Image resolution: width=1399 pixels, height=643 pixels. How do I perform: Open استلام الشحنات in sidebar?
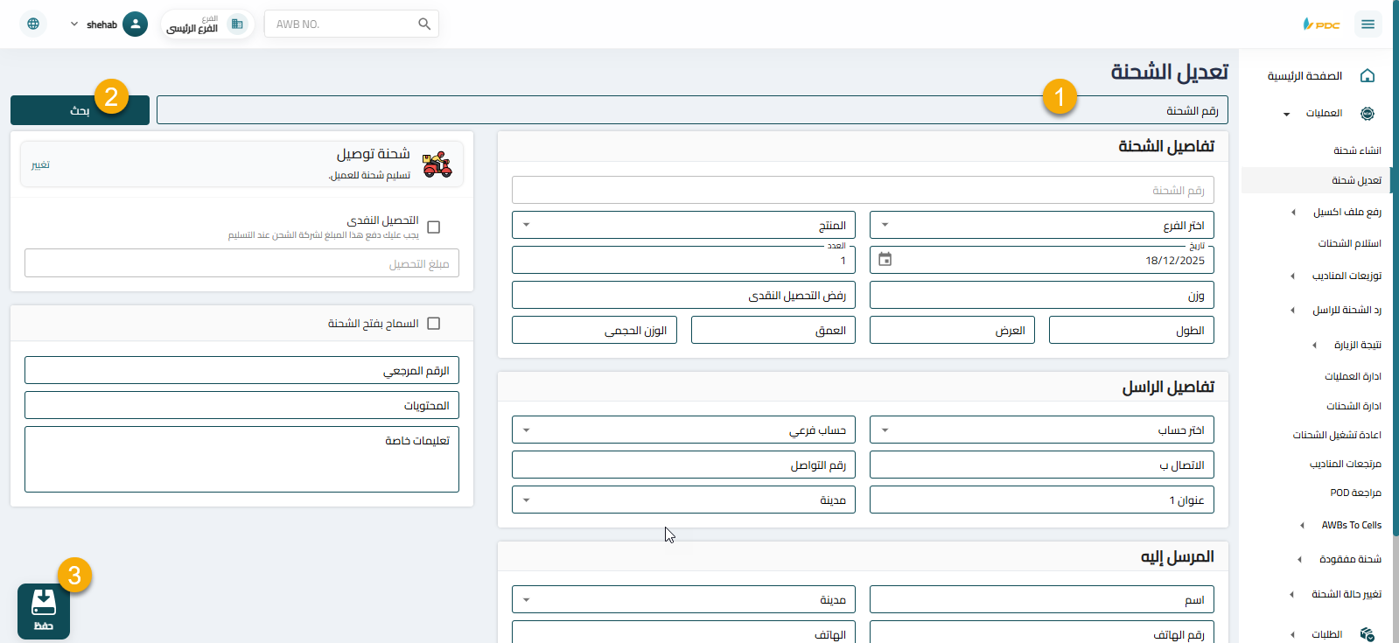pyautogui.click(x=1350, y=243)
